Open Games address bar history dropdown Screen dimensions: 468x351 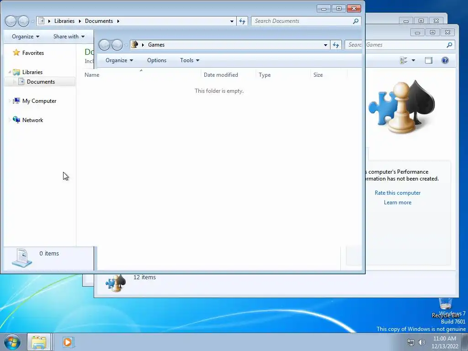tap(325, 45)
